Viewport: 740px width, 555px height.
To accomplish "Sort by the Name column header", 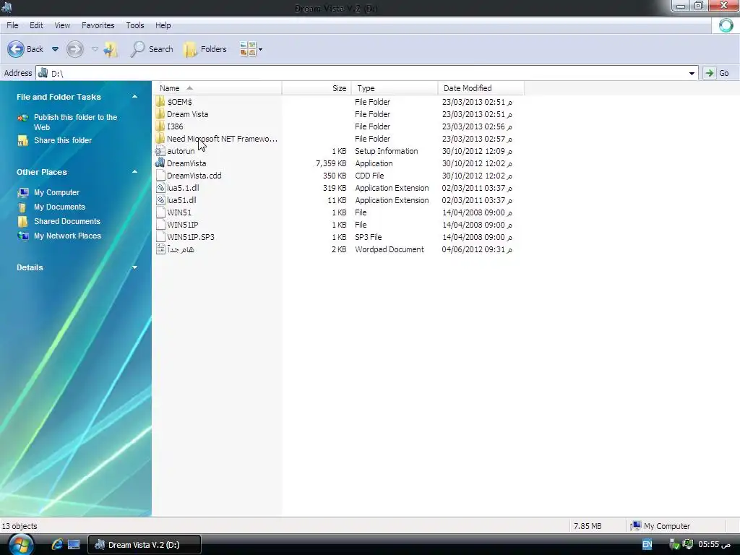I will 217,88.
